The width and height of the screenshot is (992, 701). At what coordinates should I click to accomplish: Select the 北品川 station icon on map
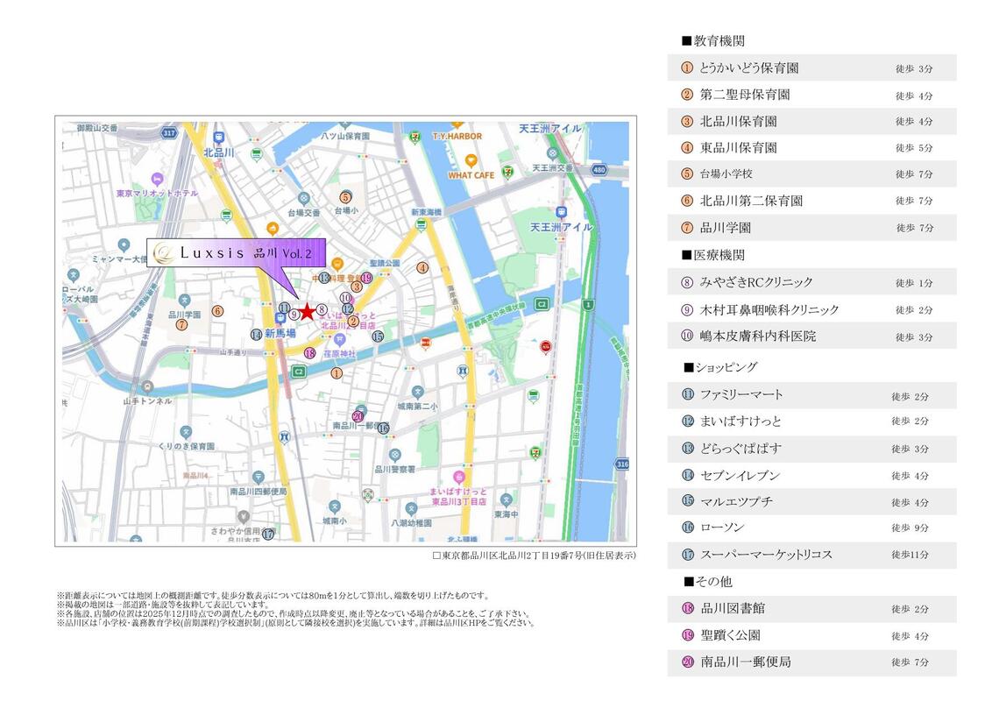pyautogui.click(x=217, y=137)
